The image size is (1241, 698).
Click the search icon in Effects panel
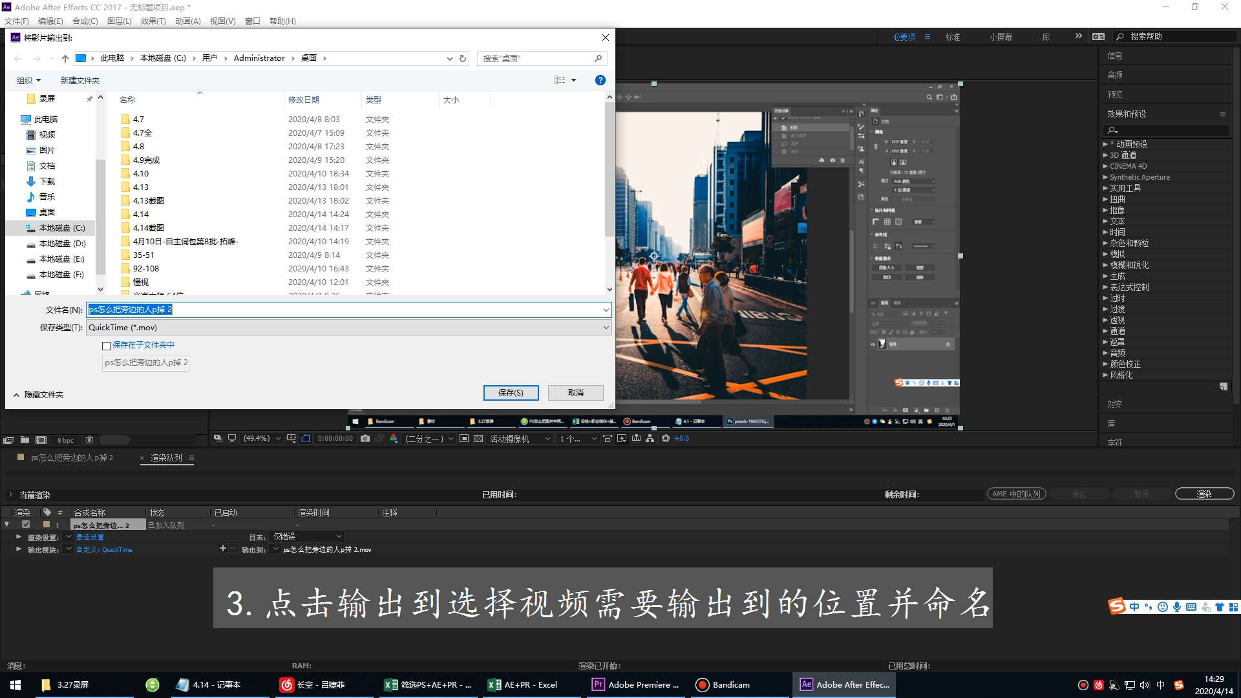tap(1113, 131)
